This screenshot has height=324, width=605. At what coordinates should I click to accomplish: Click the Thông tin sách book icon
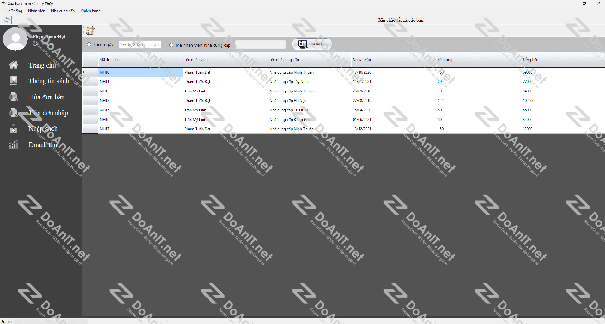point(13,81)
